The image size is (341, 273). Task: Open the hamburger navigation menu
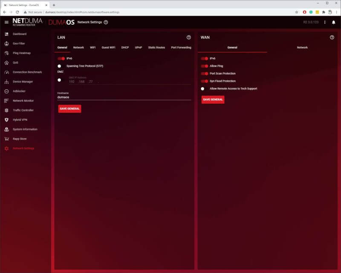(6, 22)
